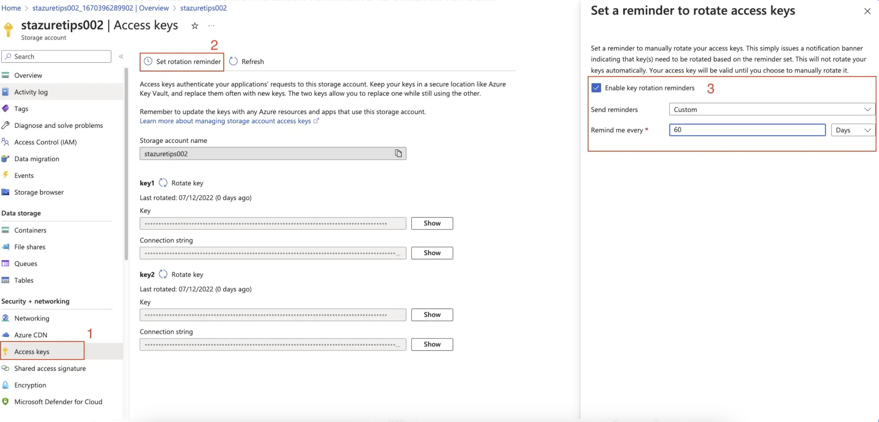Click the Microsoft Defender for Cloud shield icon
Viewport: 879px width, 422px height.
[x=6, y=401]
